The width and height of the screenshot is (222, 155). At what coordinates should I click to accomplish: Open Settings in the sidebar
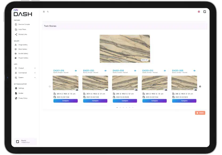[x=21, y=88]
